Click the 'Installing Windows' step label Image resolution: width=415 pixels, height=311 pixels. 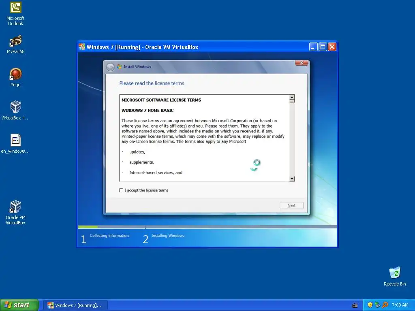[x=168, y=235]
